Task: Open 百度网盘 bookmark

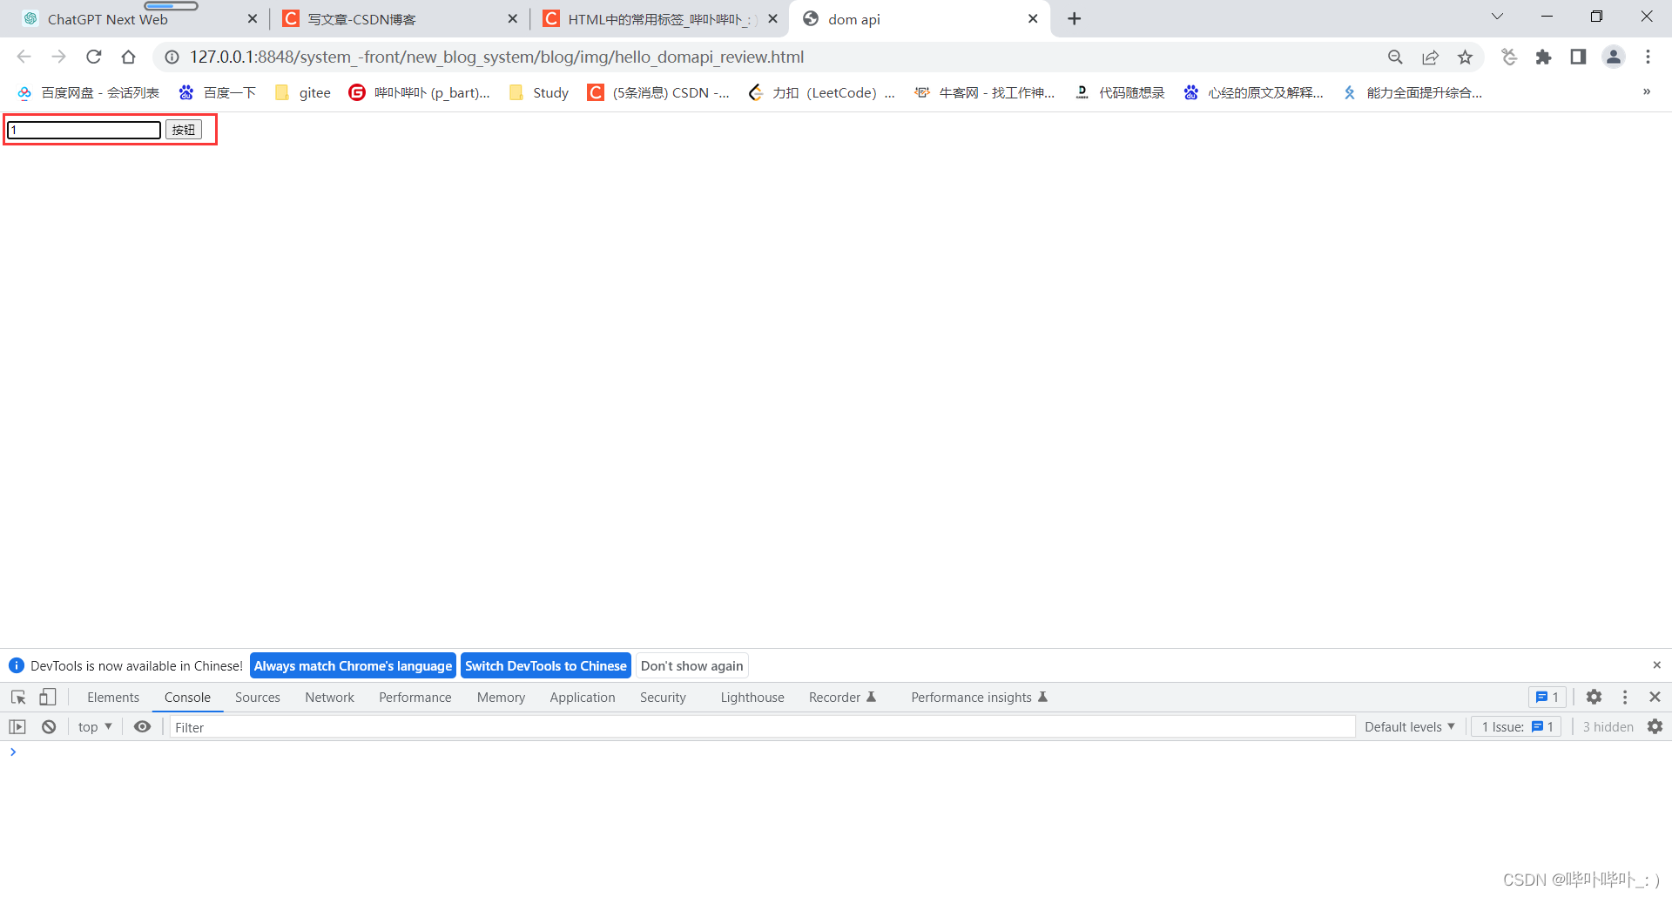Action: 88,92
